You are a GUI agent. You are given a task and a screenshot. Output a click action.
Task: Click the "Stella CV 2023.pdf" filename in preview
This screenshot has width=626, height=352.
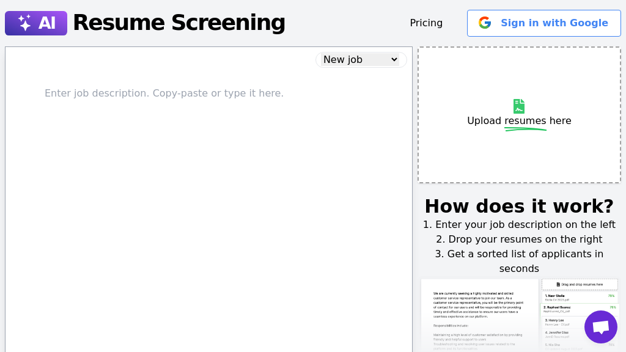(557, 299)
